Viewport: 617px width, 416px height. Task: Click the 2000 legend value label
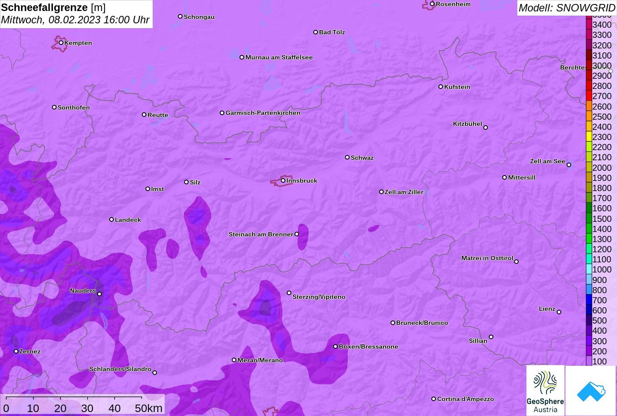click(602, 168)
